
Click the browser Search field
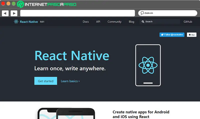167,13
